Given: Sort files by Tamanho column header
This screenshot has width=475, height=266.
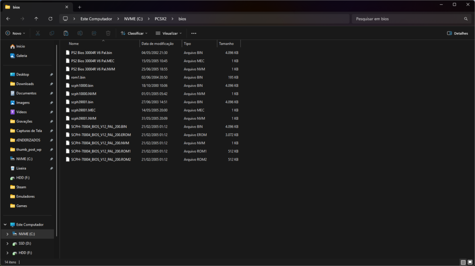Looking at the screenshot, I should click(226, 44).
